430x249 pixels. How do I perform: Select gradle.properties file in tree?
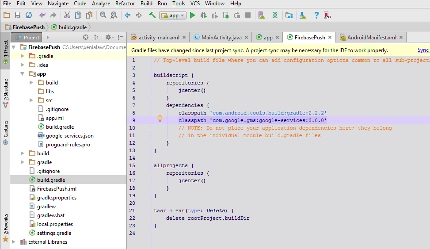(x=53, y=198)
